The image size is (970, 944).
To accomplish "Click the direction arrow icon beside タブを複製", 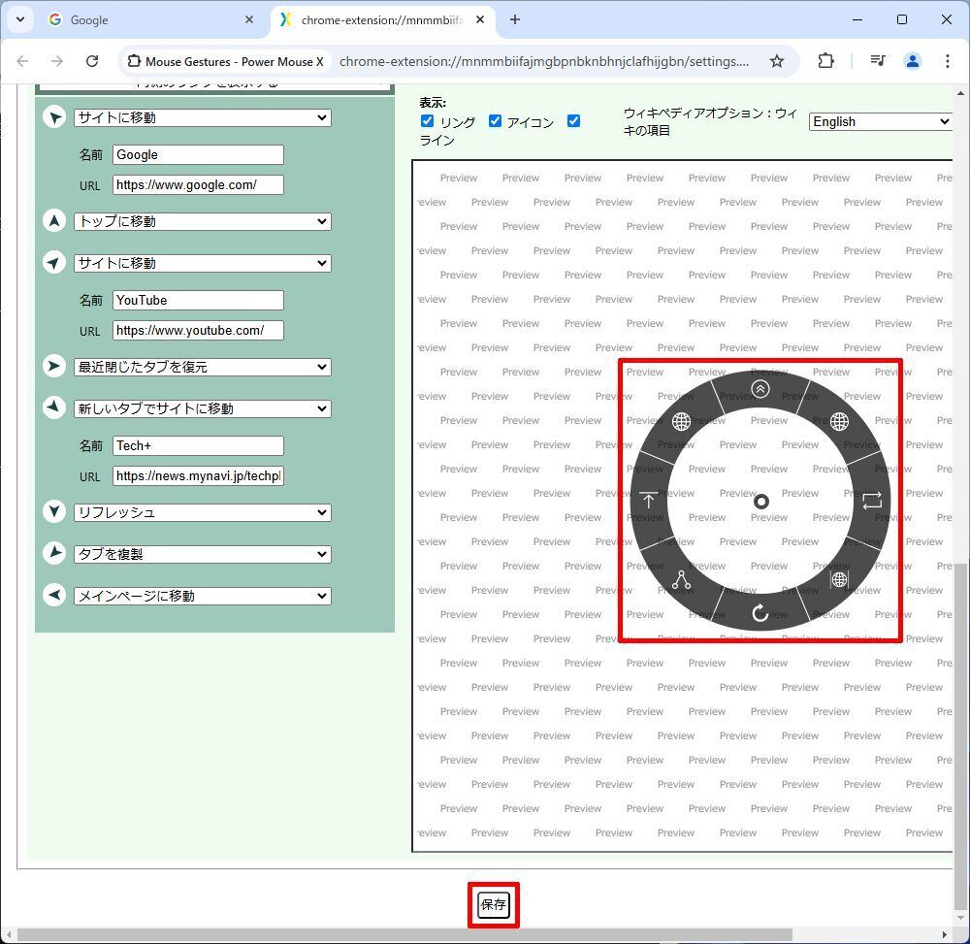I will (x=54, y=553).
